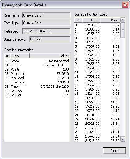Click the Card Type field
130x159 pixels.
tap(46, 23)
